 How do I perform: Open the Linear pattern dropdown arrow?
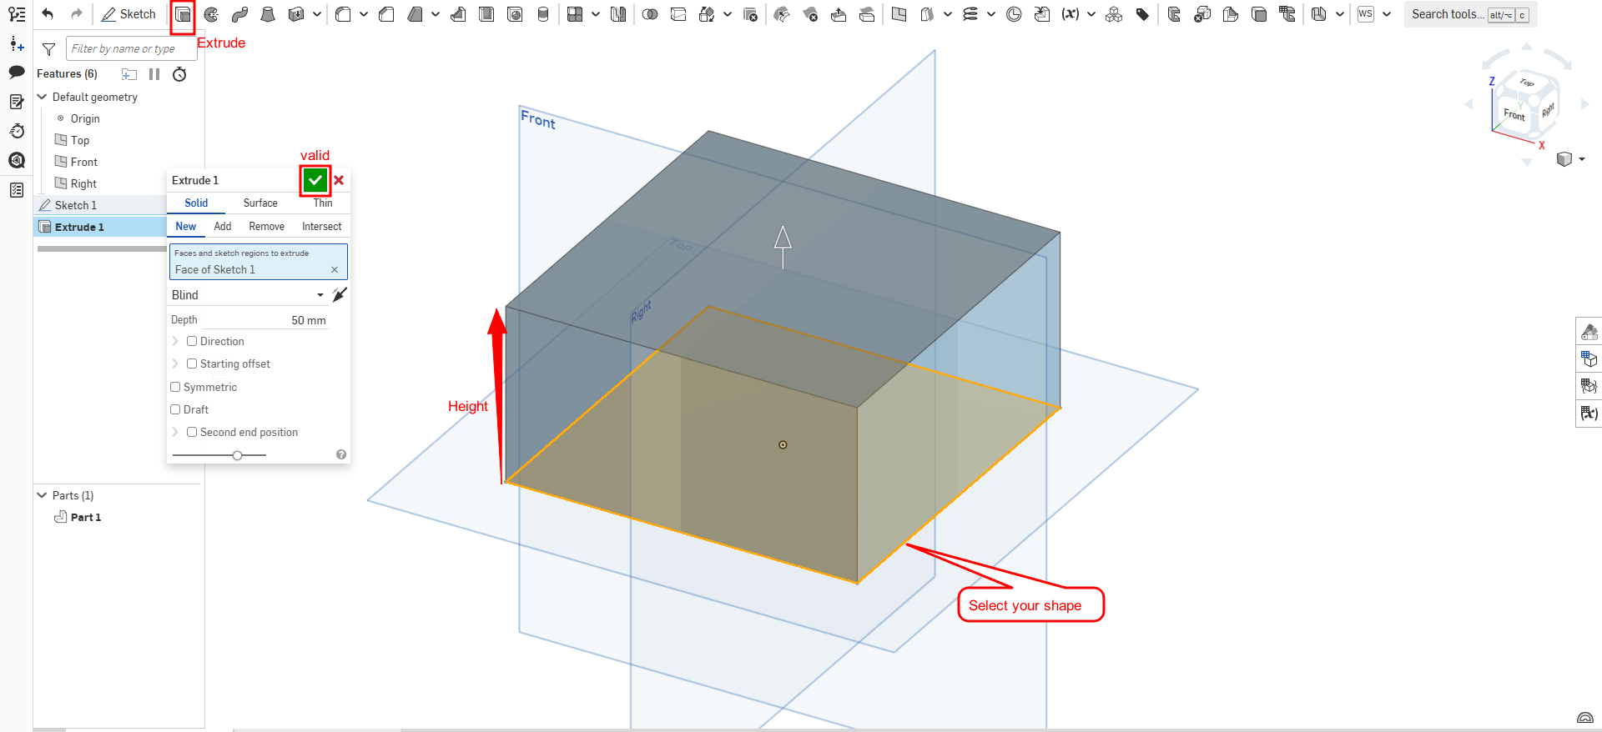(596, 14)
